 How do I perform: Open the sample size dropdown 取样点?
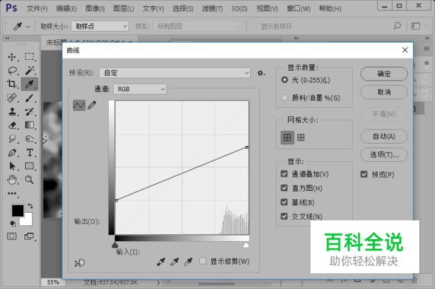pos(100,26)
